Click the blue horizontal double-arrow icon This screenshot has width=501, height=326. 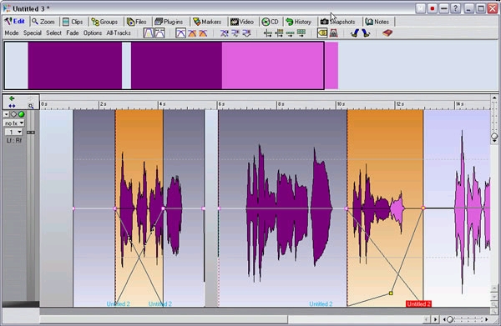pos(12,106)
